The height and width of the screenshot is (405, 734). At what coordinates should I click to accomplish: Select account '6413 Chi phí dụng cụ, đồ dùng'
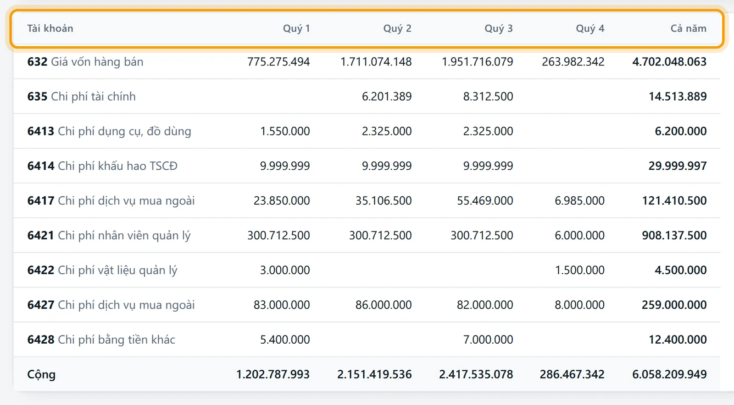(x=109, y=131)
